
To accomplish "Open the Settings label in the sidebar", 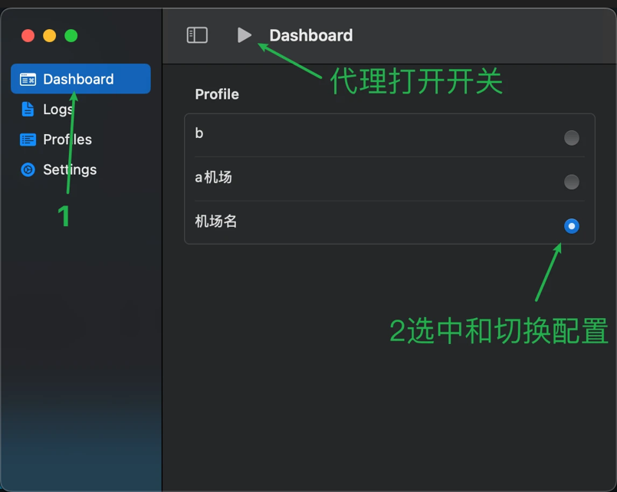I will point(70,170).
